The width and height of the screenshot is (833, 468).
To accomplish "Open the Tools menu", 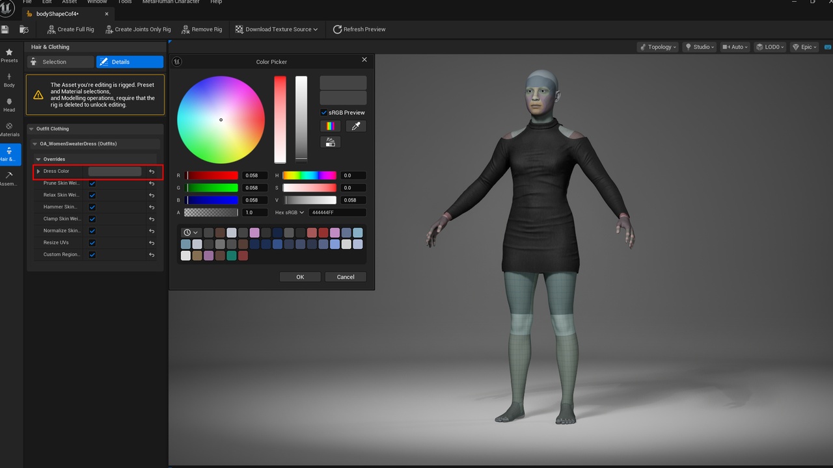I will pyautogui.click(x=124, y=2).
